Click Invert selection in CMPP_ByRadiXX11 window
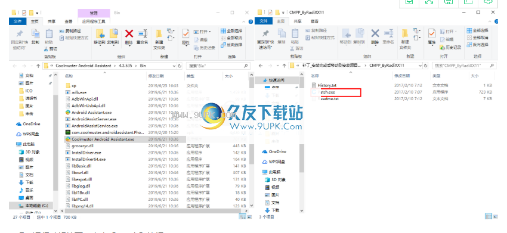 (477, 45)
